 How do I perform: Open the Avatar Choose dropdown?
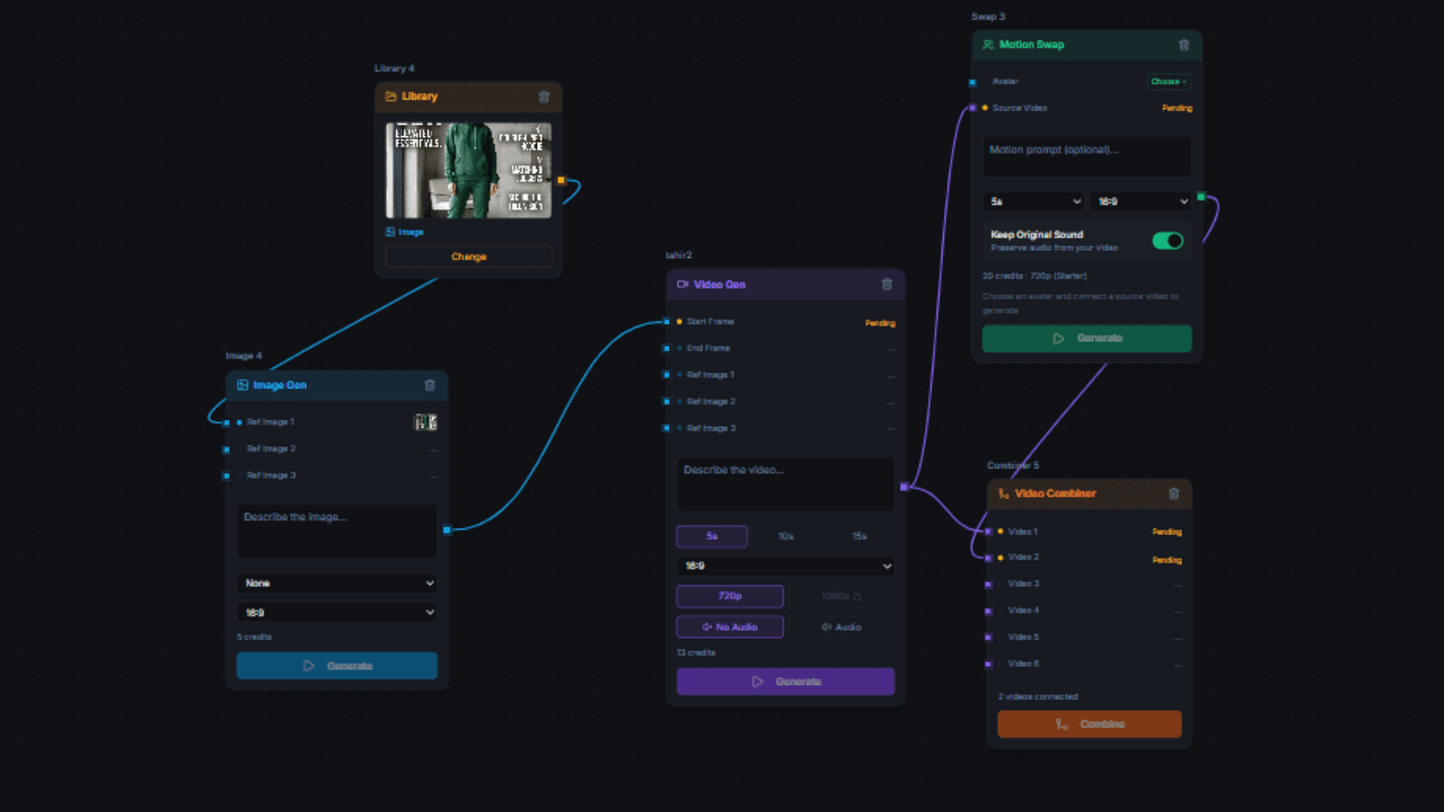point(1170,81)
